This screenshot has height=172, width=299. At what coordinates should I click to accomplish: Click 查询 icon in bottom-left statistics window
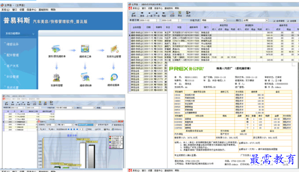pyautogui.click(x=6, y=103)
